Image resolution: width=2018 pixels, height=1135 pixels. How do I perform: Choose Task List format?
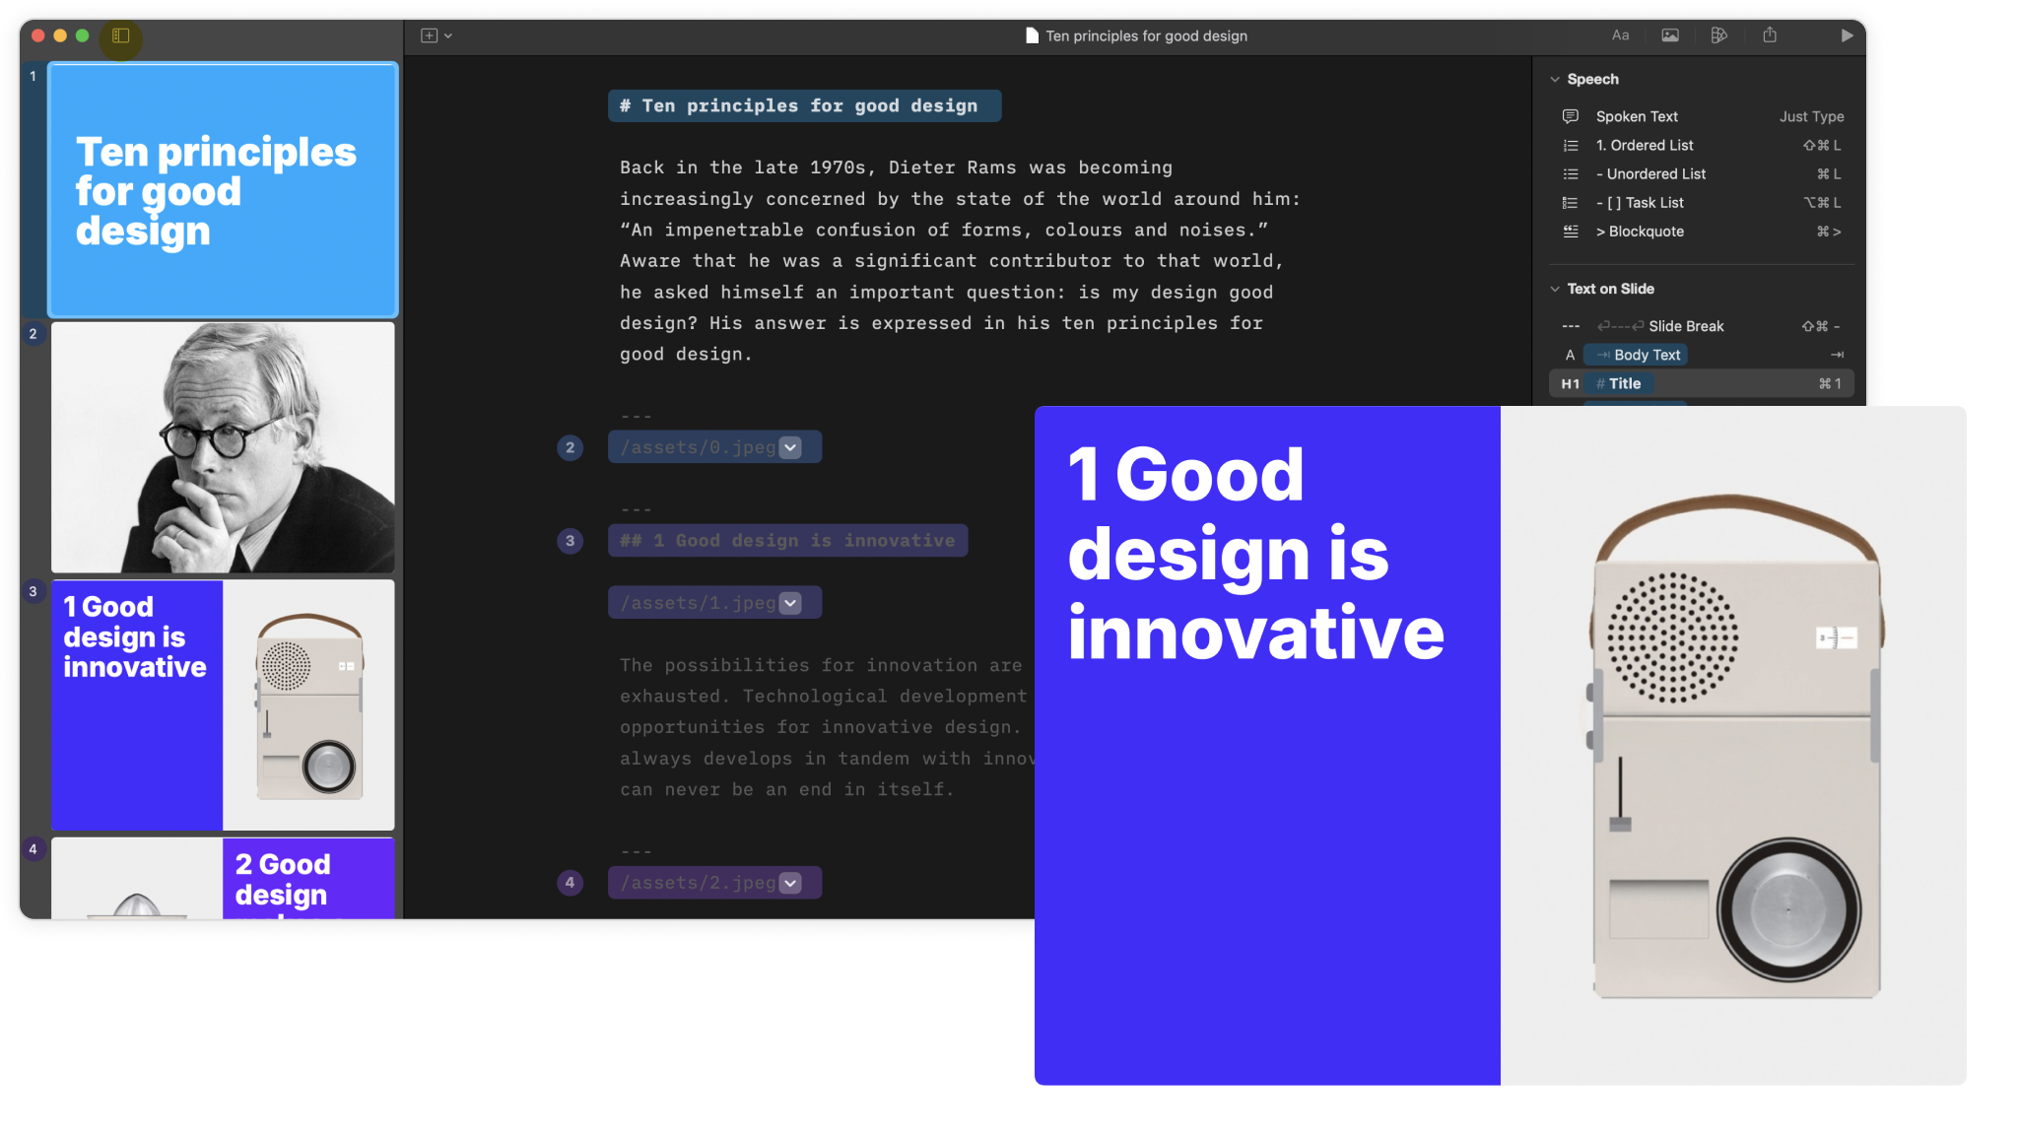[x=1702, y=202]
